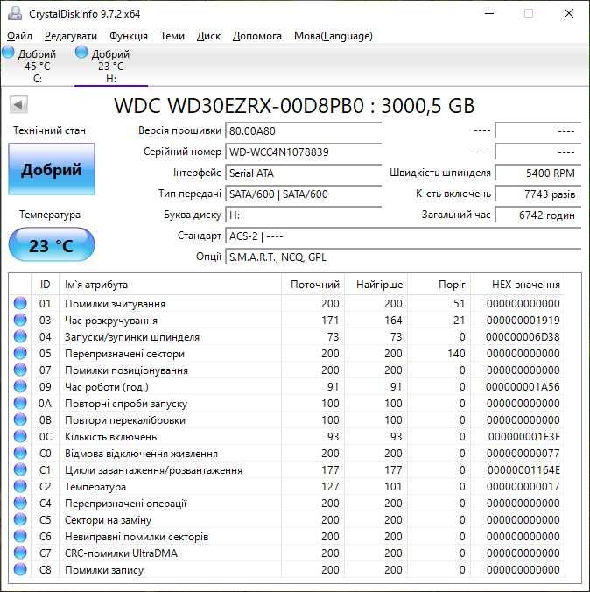Viewport: 590px width, 592px height.
Task: Click the CrystalDiskInfo app icon in title bar
Action: click(15, 13)
